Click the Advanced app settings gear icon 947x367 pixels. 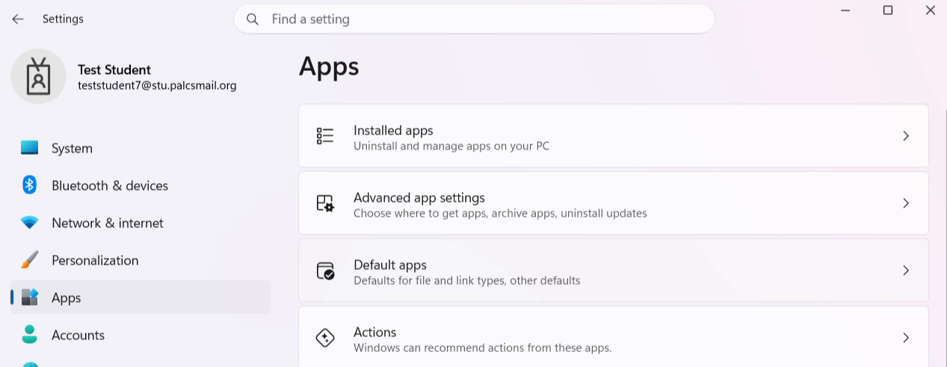(x=325, y=203)
